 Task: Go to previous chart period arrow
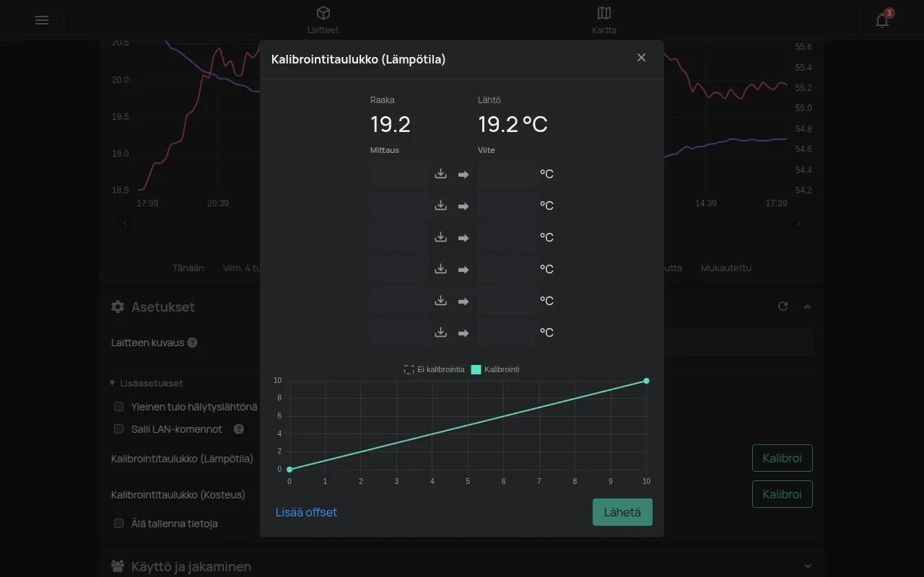point(126,224)
